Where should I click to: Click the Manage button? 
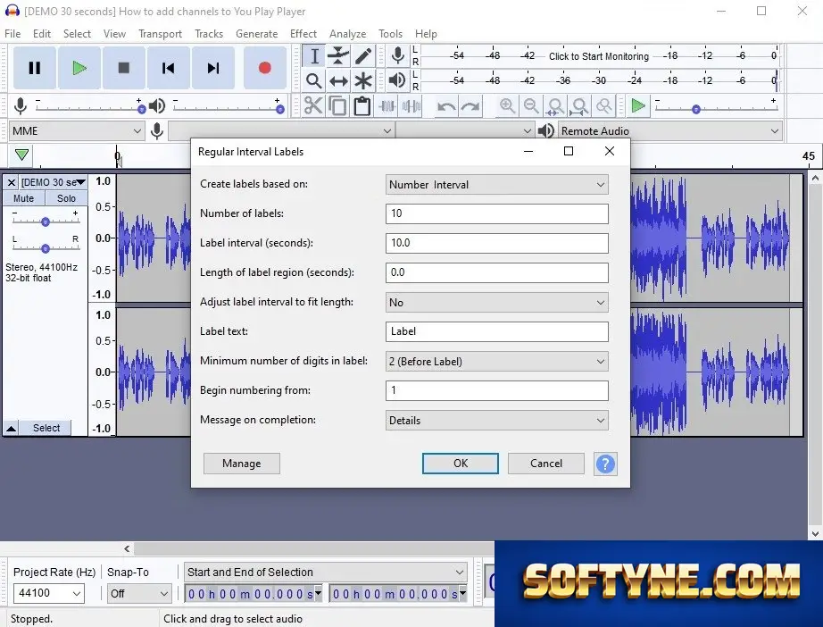[241, 464]
